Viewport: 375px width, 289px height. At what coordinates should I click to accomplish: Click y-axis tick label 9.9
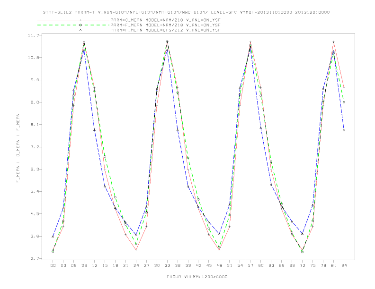point(35,80)
